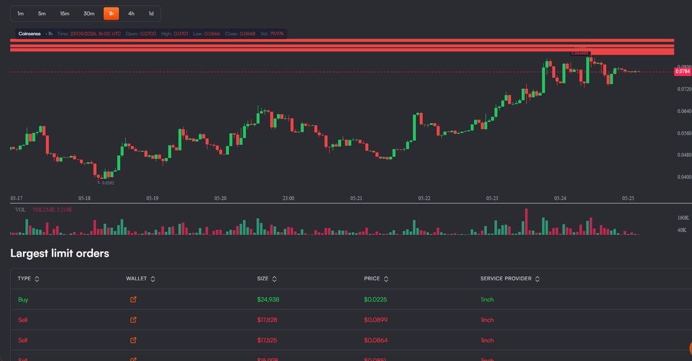The width and height of the screenshot is (692, 361).
Task: Click the 05-19 date axis label
Action: pyautogui.click(x=152, y=198)
